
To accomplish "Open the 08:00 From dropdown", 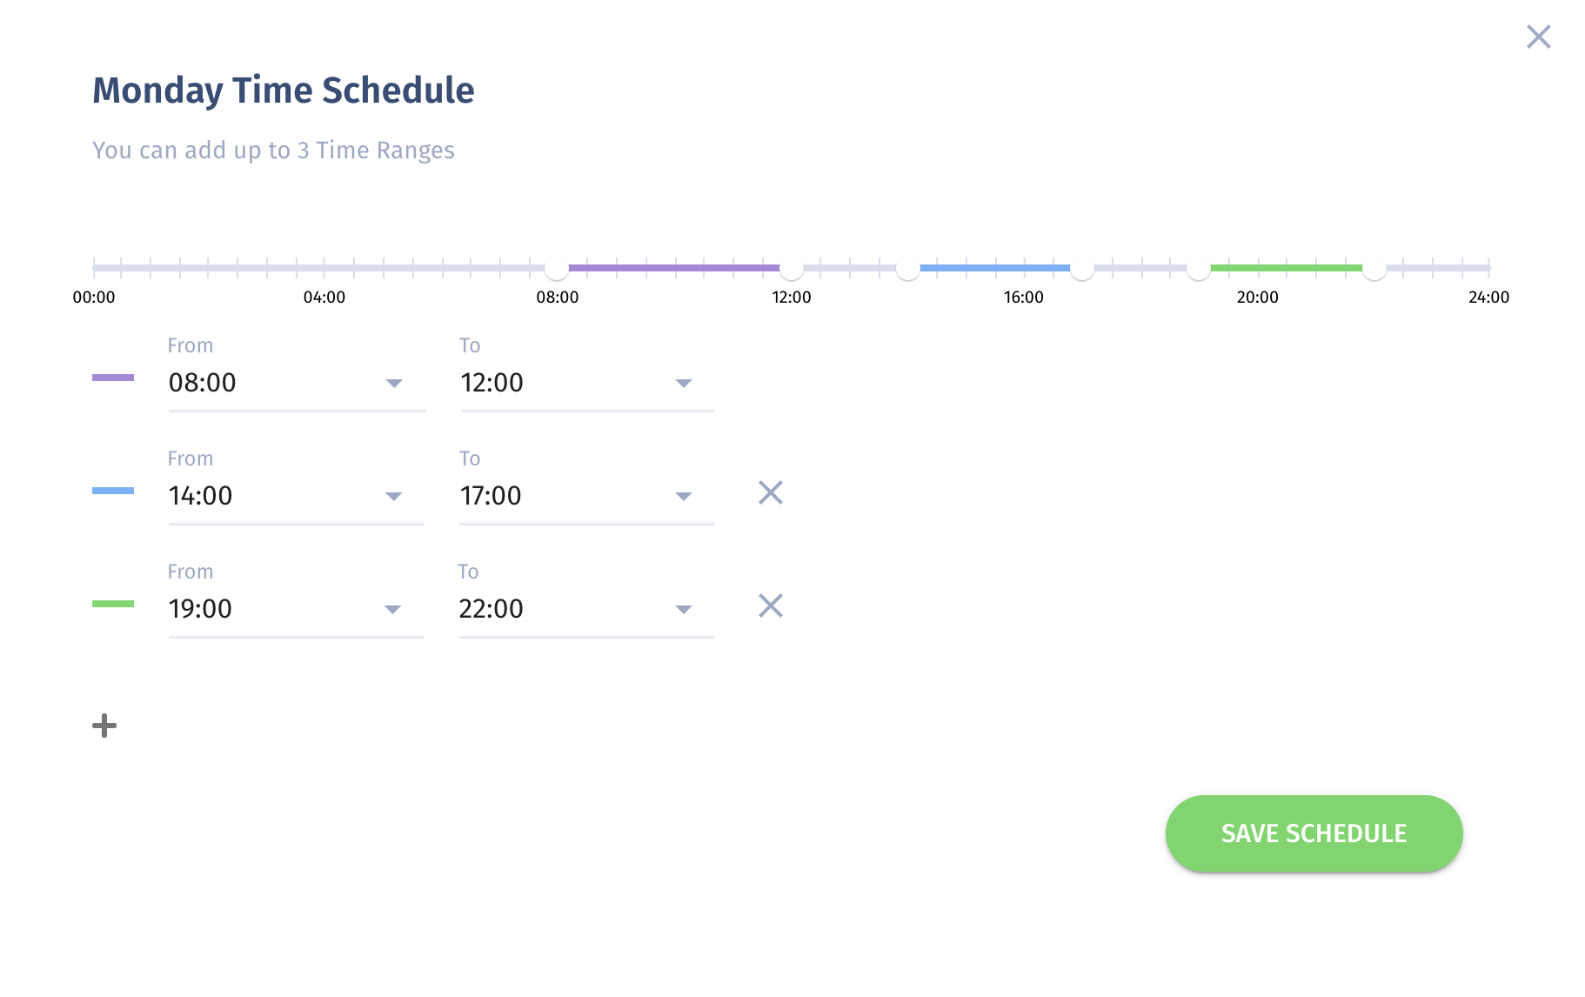I will 297,383.
